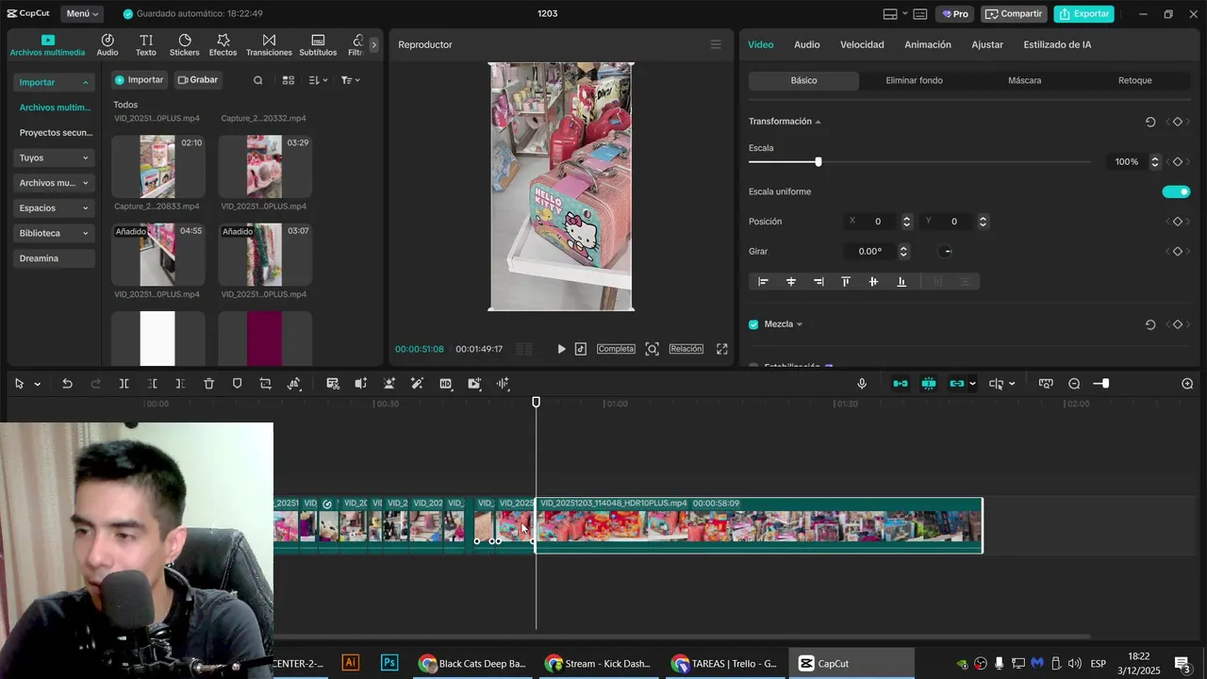Viewport: 1207px width, 679px height.
Task: Open Stickers panel icon
Action: (x=185, y=45)
